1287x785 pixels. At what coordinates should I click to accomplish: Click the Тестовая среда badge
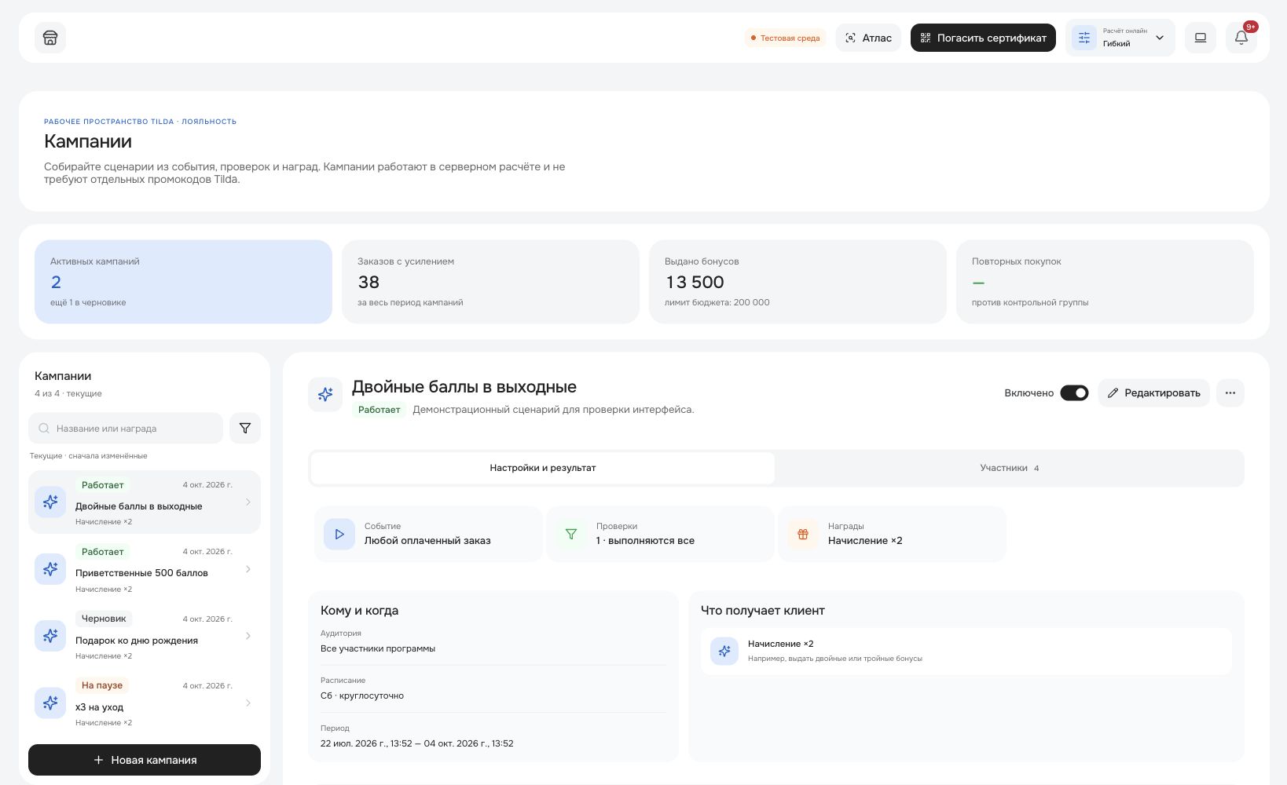[785, 38]
